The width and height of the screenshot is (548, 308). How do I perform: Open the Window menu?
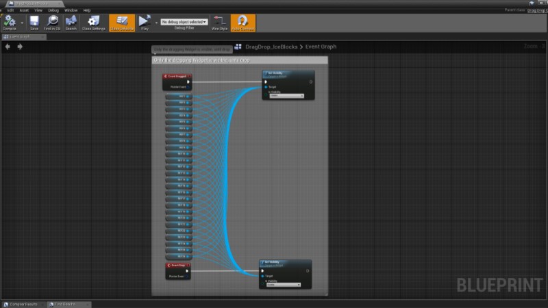(71, 10)
